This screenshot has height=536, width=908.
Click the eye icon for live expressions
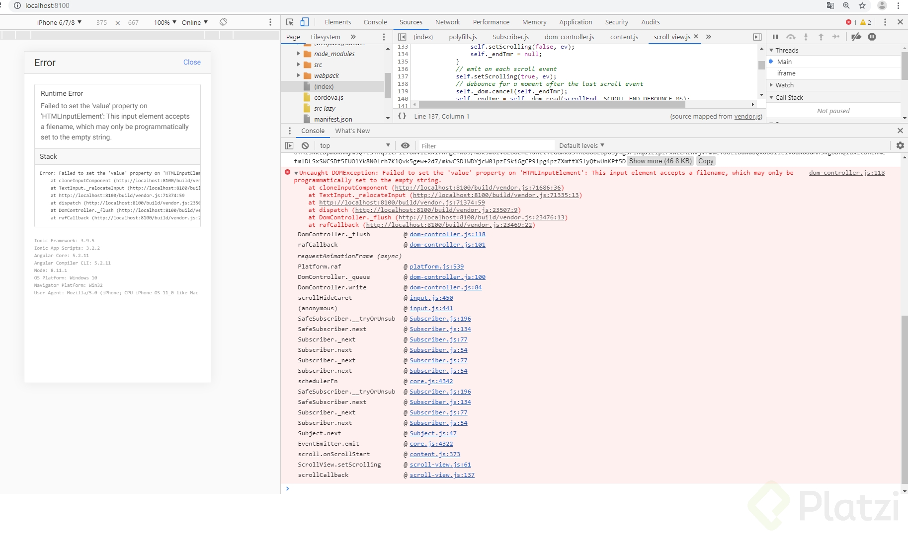click(405, 145)
